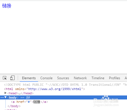Switch to the Console tab
Viewport: 127px width, 110px height.
tap(46, 78)
